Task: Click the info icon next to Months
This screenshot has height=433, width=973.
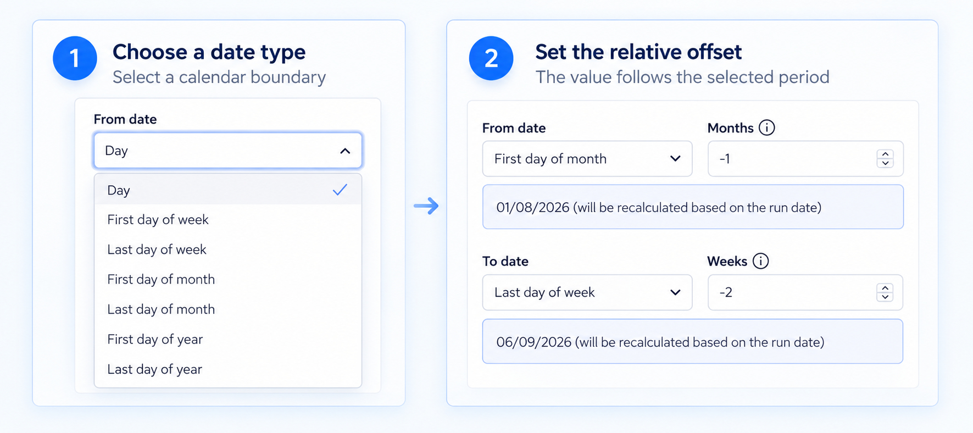Action: click(766, 127)
